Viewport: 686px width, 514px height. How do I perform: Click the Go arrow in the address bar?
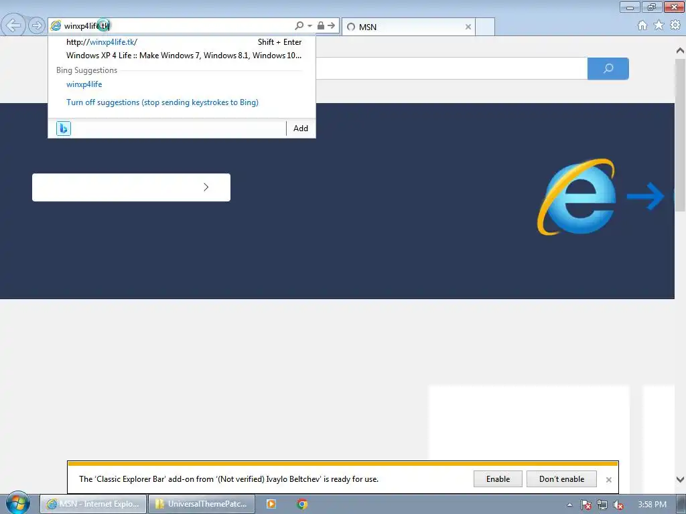tap(331, 26)
